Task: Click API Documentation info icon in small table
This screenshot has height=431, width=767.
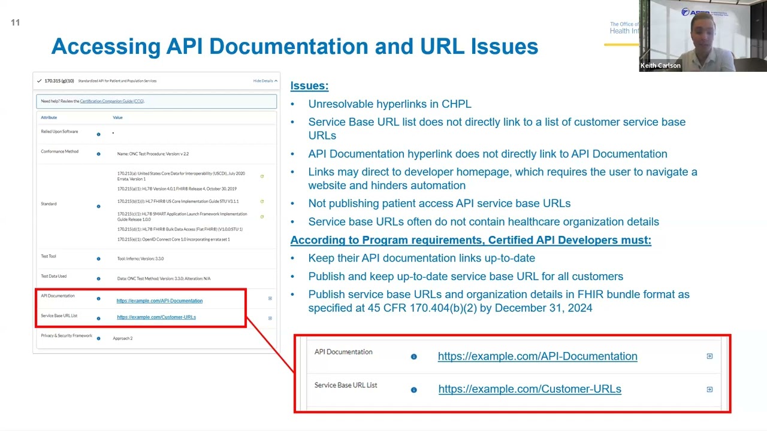Action: pos(99,298)
